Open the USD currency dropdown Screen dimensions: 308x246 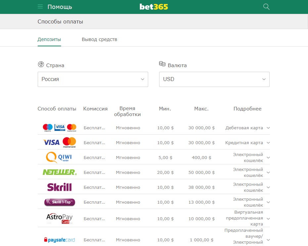[214, 79]
